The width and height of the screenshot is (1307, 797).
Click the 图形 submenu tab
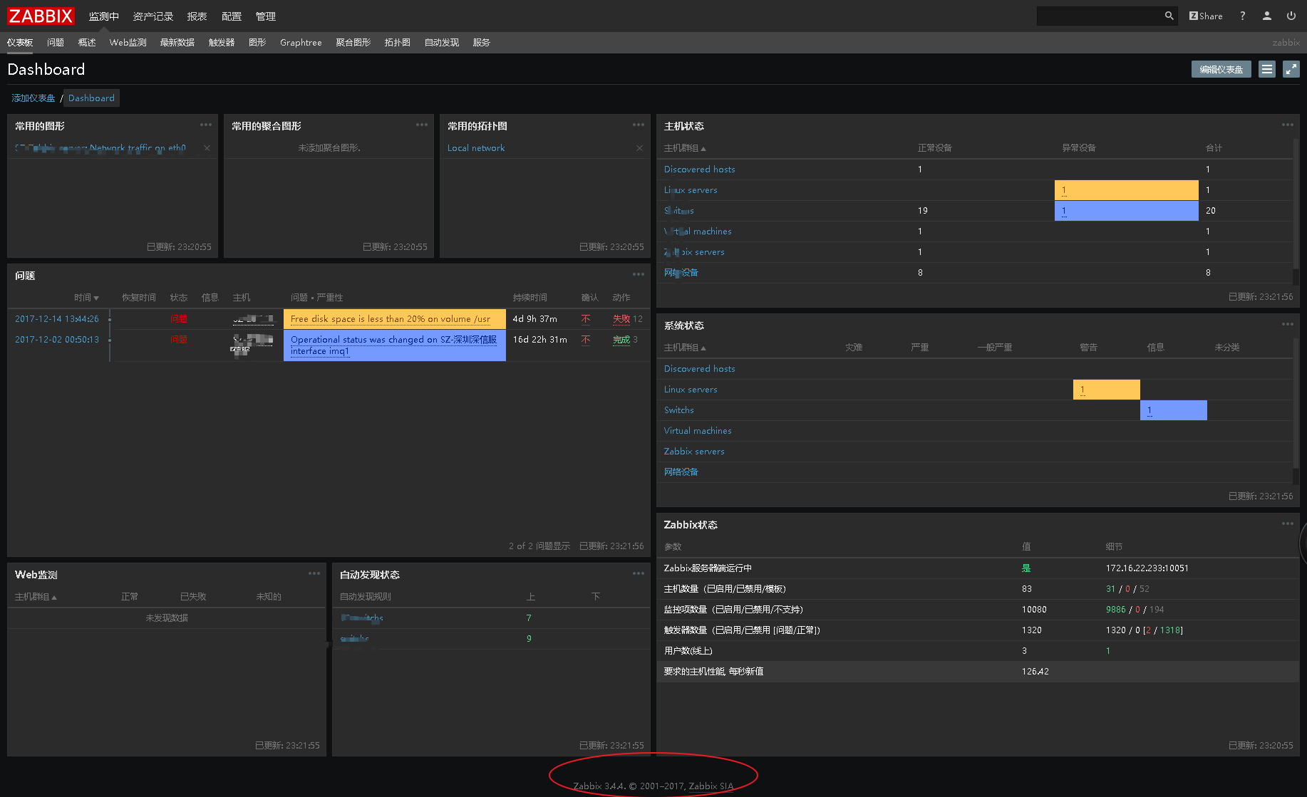point(257,43)
